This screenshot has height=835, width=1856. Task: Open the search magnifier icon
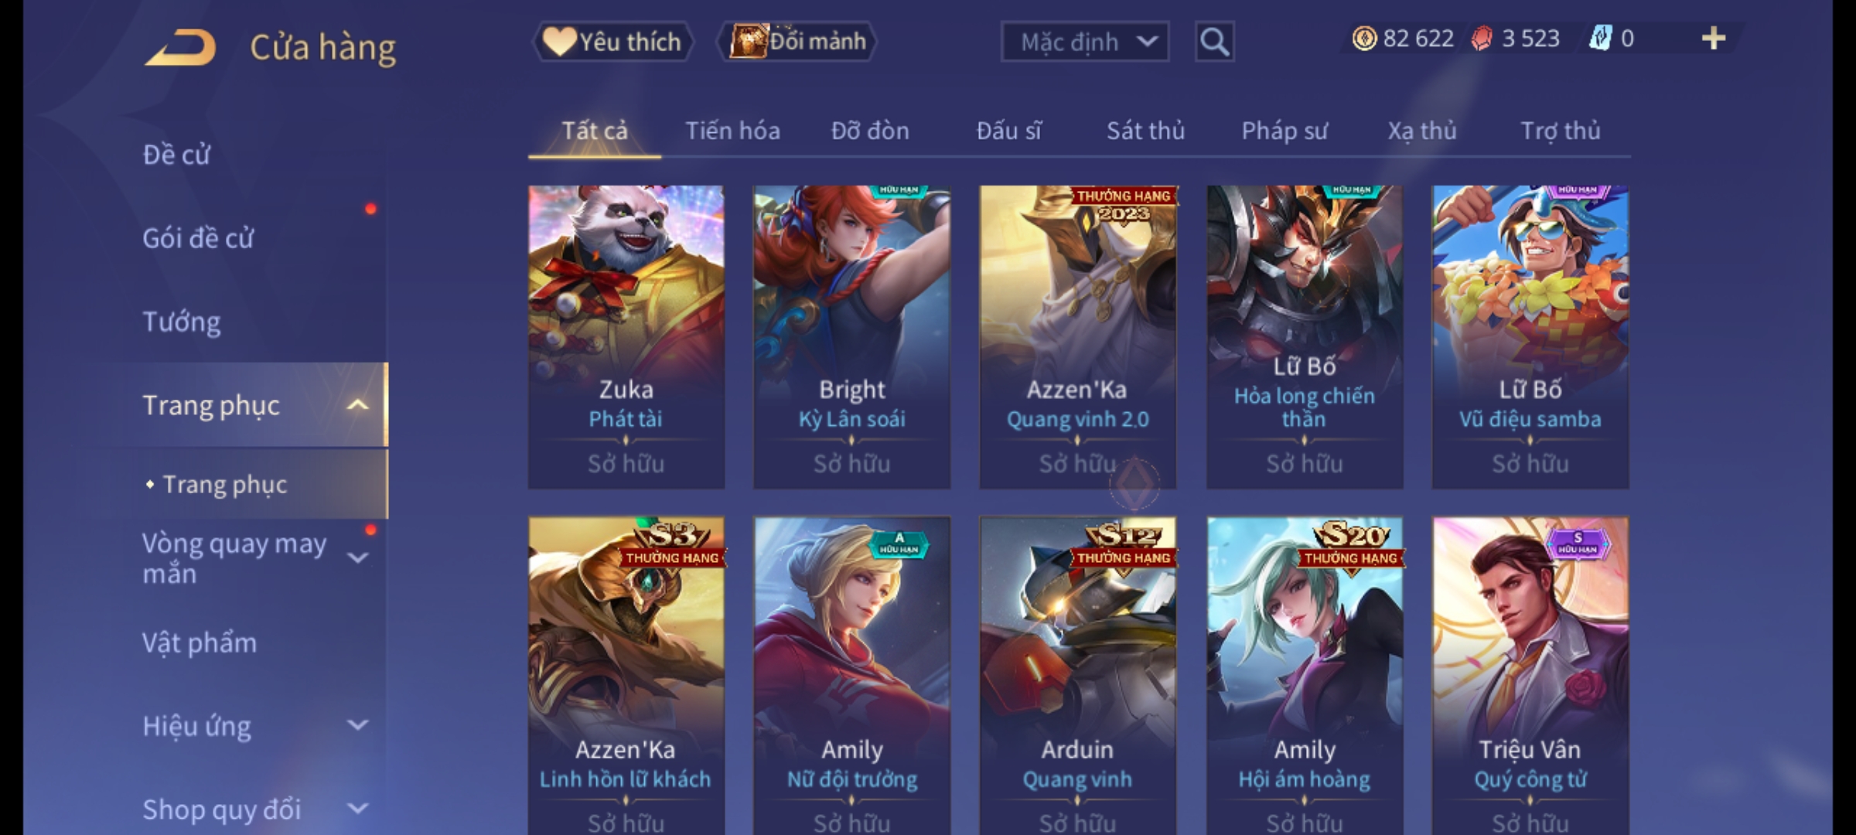pyautogui.click(x=1214, y=42)
